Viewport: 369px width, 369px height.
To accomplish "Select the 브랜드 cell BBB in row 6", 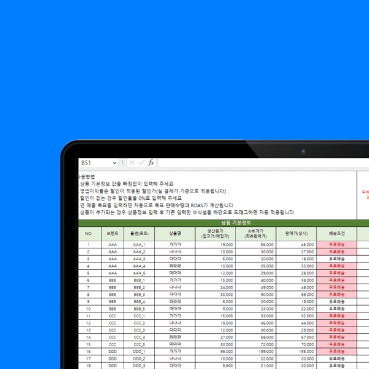I will [x=113, y=280].
